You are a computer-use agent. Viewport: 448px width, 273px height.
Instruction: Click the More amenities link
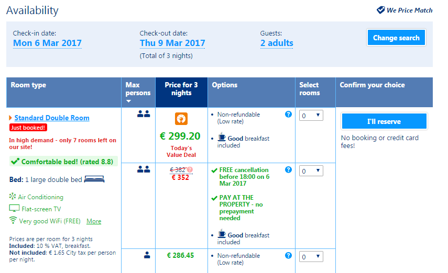(x=94, y=221)
